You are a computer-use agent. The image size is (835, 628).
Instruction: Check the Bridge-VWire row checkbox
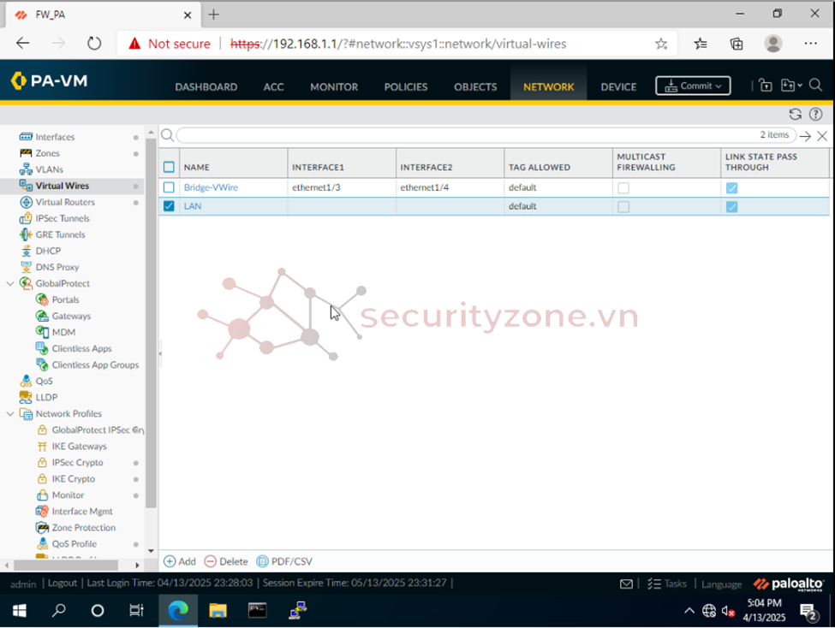pos(169,187)
